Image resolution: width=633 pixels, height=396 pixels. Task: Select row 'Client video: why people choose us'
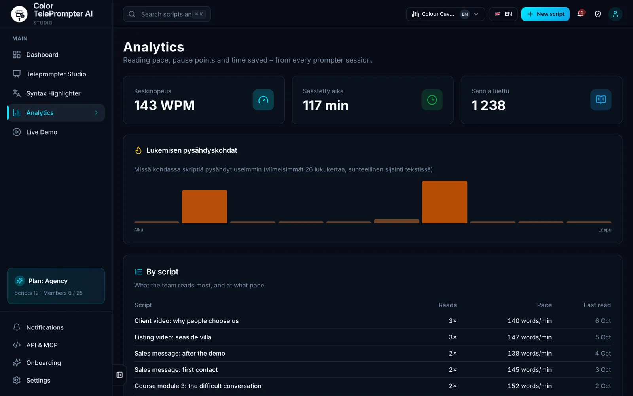coord(373,321)
